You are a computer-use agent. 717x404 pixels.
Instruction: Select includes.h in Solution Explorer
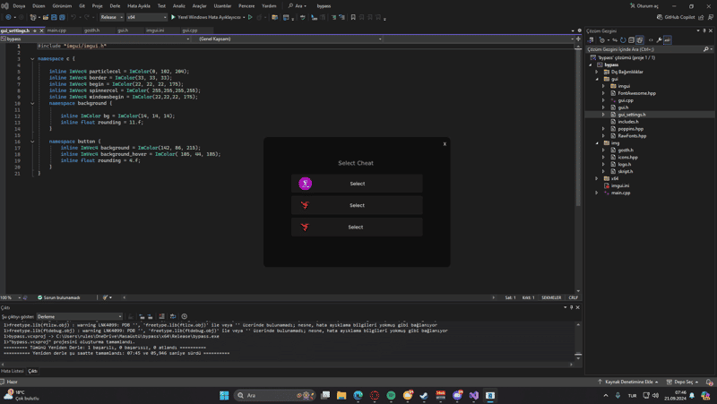(628, 122)
